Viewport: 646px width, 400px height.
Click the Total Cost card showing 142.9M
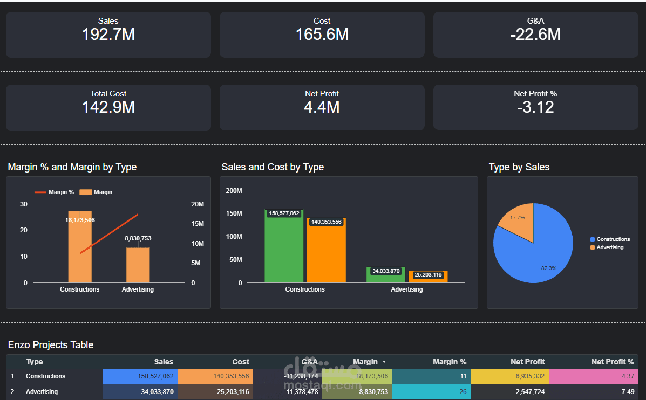pyautogui.click(x=108, y=107)
